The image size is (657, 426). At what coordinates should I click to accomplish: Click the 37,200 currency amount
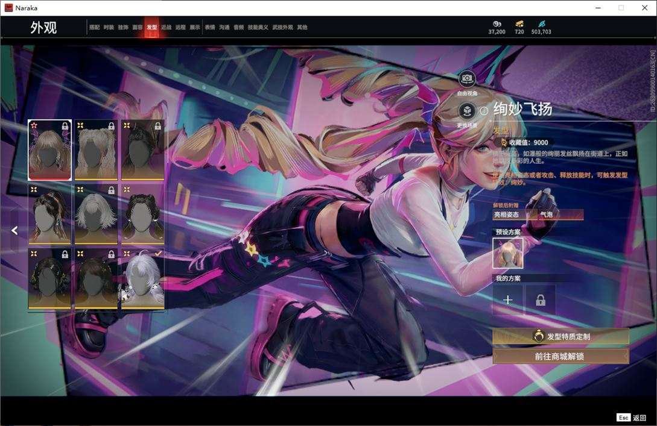coord(497,32)
